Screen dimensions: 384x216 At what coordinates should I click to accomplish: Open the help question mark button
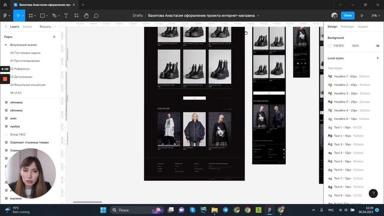point(373,193)
